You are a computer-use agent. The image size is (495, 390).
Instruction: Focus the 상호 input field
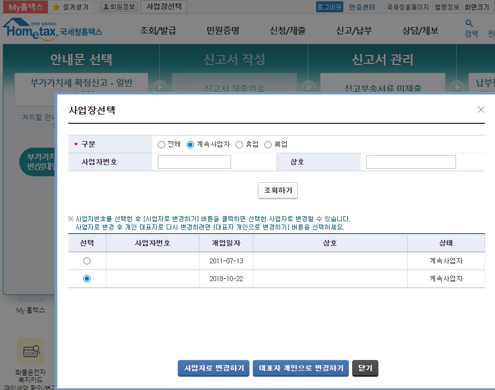coord(411,162)
